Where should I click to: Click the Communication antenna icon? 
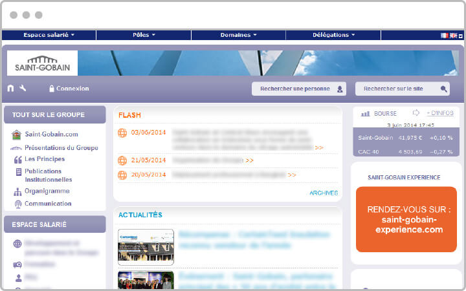pyautogui.click(x=18, y=204)
